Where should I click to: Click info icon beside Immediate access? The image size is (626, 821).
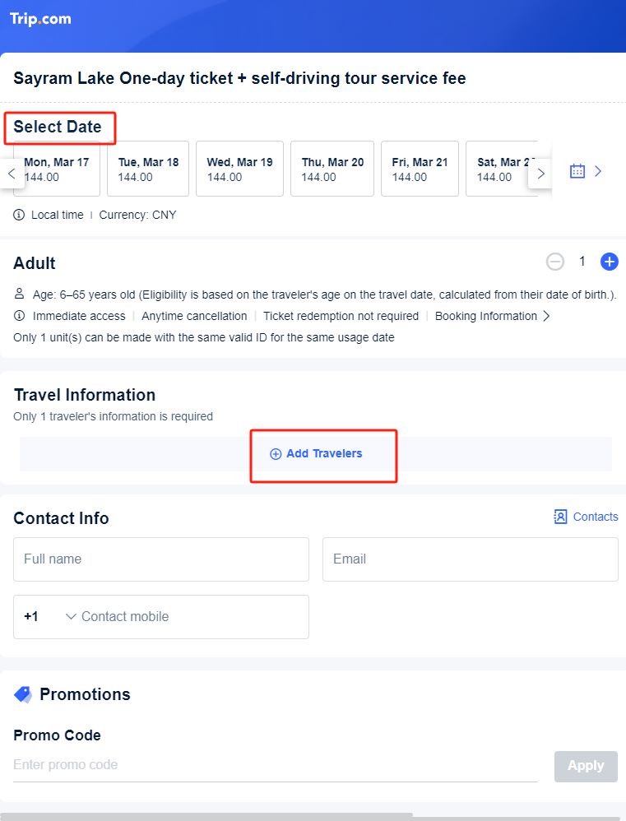[x=19, y=316]
